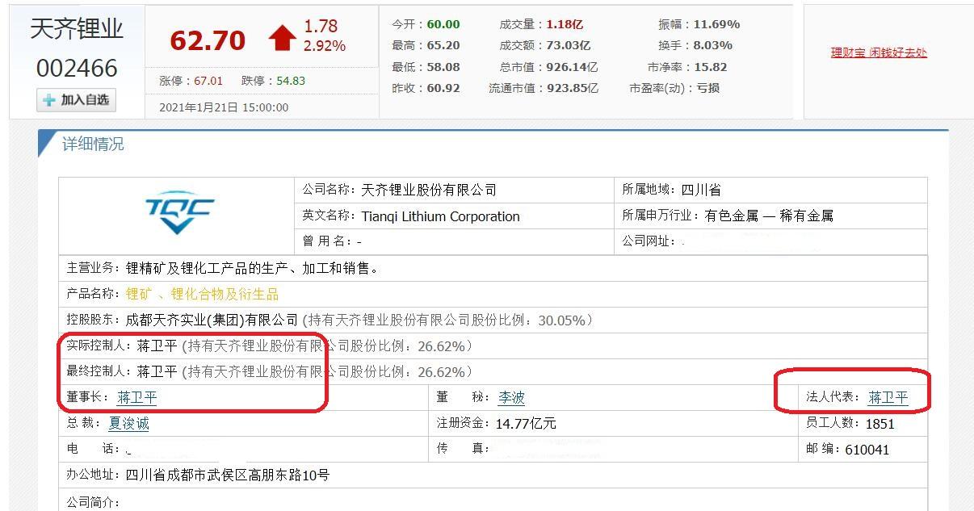Select English name Tianqi Lithium Corporation
The height and width of the screenshot is (511, 974).
tap(440, 216)
